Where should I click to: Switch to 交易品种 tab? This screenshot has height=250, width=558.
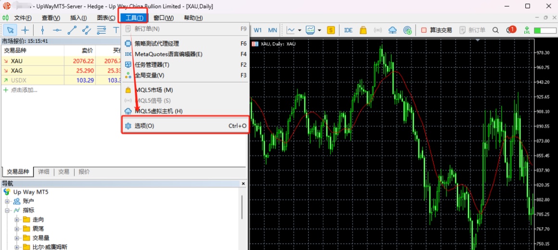[18, 172]
